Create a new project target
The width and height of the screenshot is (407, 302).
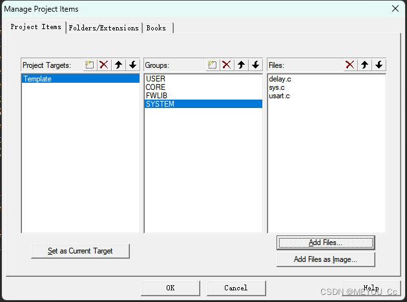tap(90, 65)
